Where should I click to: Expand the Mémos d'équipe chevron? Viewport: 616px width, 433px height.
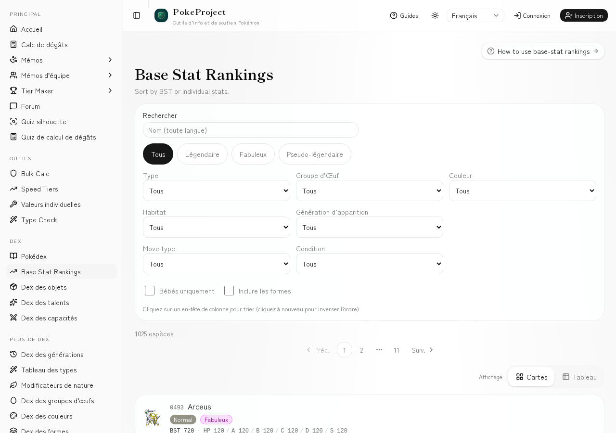[x=110, y=75]
